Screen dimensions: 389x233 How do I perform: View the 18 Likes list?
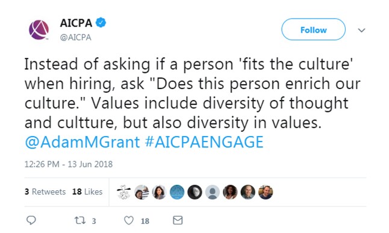[87, 191]
